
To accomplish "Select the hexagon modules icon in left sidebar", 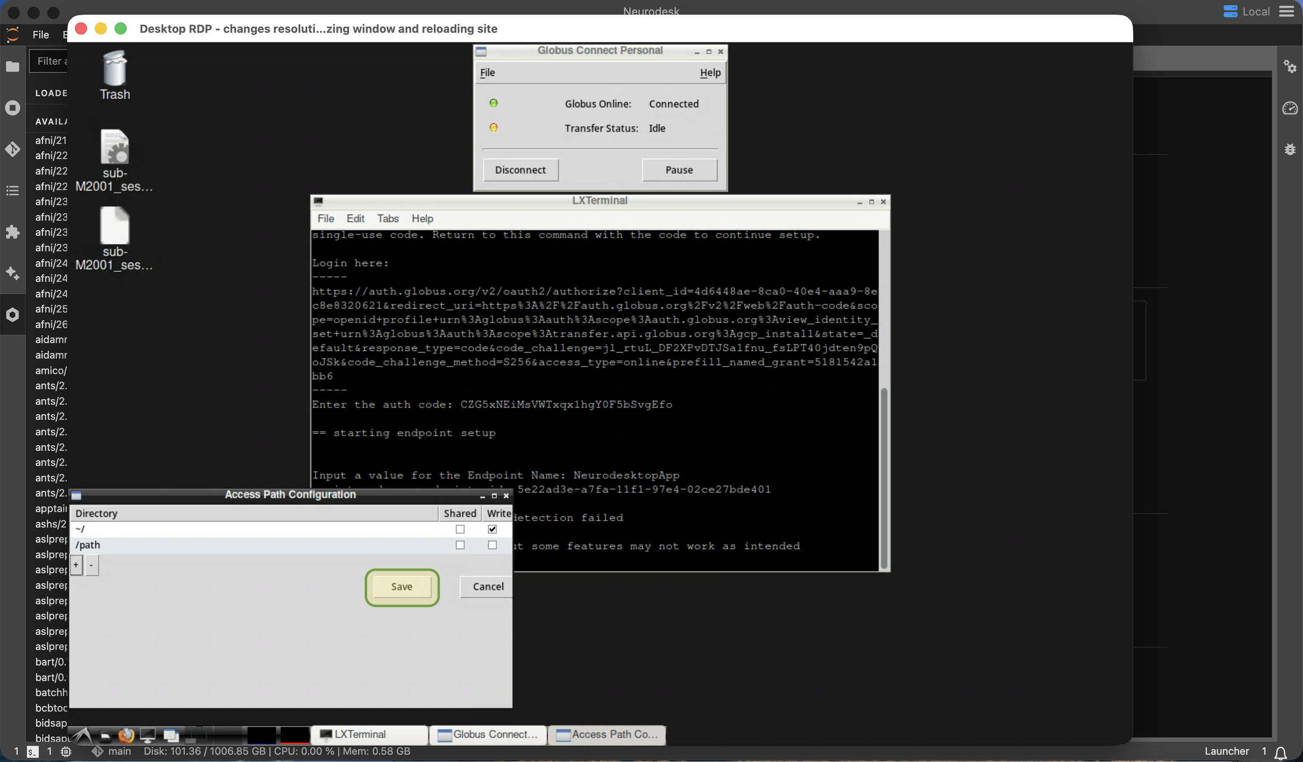I will click(x=12, y=315).
